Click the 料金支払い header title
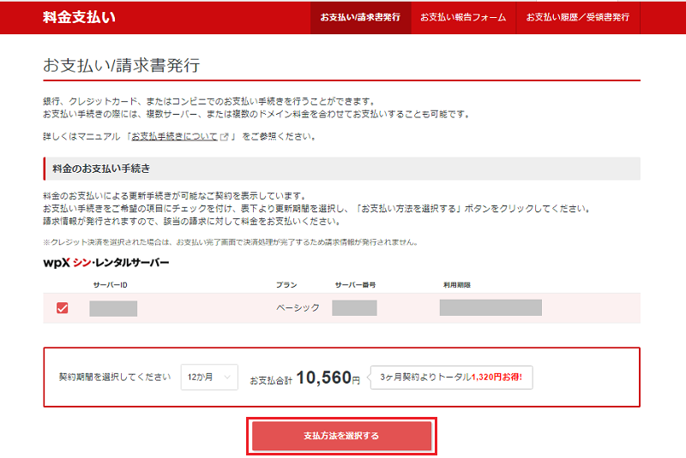 79,17
